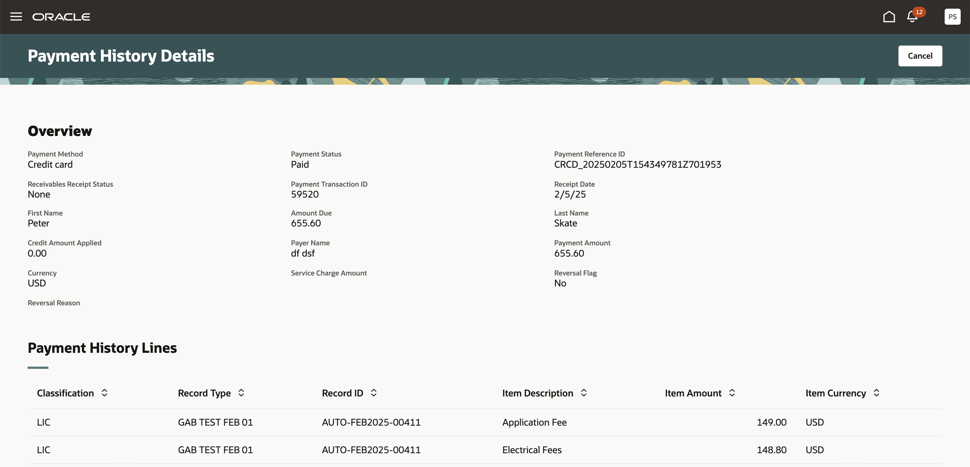Sort the Item Amount column
970x467 pixels.
pyautogui.click(x=732, y=393)
